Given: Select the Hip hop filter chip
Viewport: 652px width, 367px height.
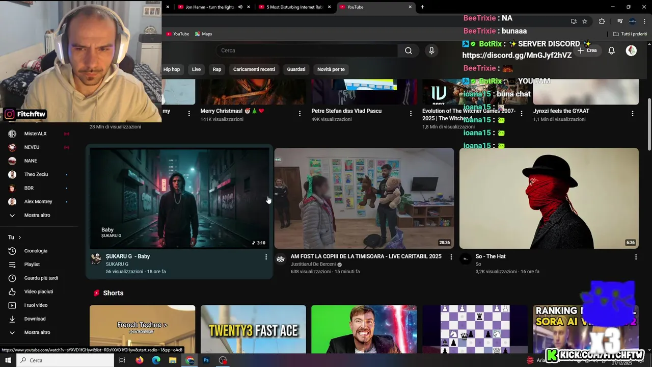Looking at the screenshot, I should click(x=172, y=69).
